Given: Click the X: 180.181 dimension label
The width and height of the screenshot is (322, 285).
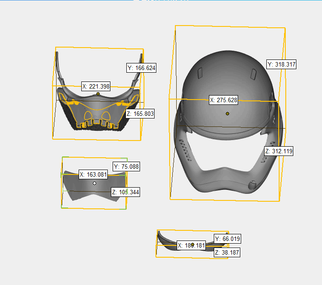Looking at the screenshot, I should [191, 245].
